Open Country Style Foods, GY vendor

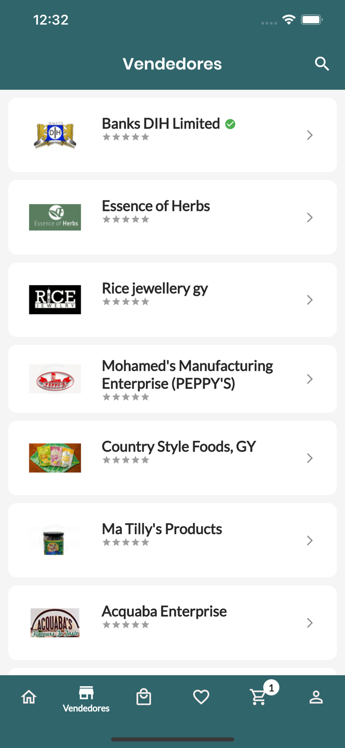tap(179, 447)
